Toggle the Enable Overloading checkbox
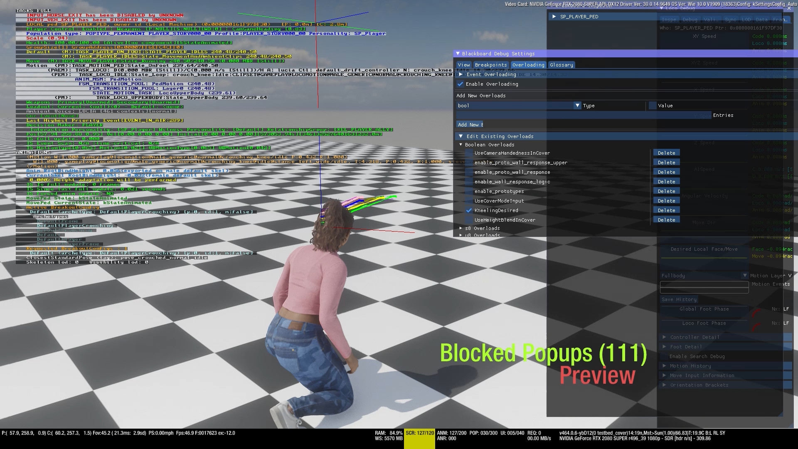This screenshot has width=798, height=449. click(x=460, y=84)
